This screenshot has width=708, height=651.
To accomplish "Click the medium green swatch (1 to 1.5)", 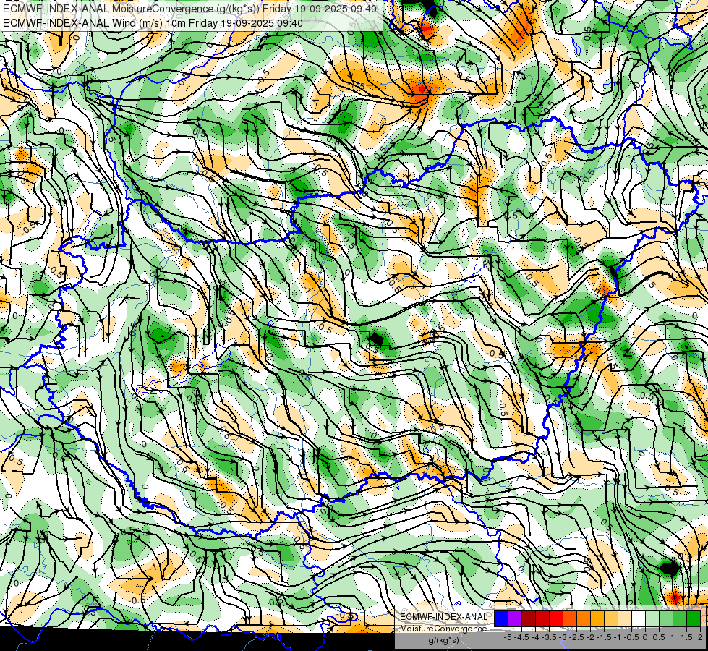I will pos(680,618).
